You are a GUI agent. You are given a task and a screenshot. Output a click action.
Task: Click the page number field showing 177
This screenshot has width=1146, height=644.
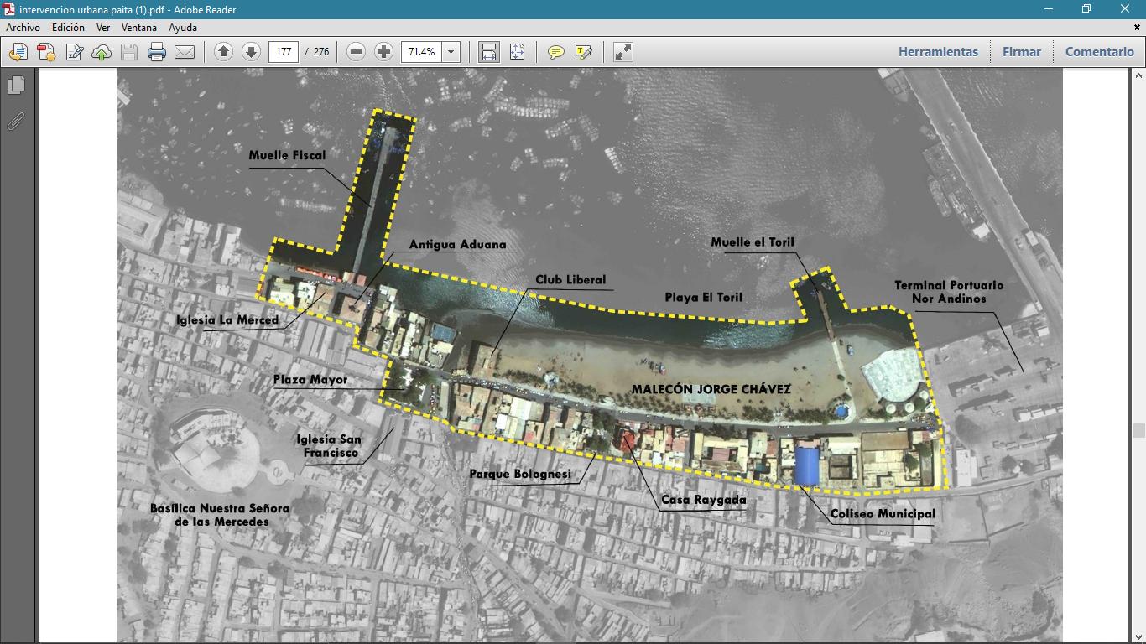pos(284,52)
